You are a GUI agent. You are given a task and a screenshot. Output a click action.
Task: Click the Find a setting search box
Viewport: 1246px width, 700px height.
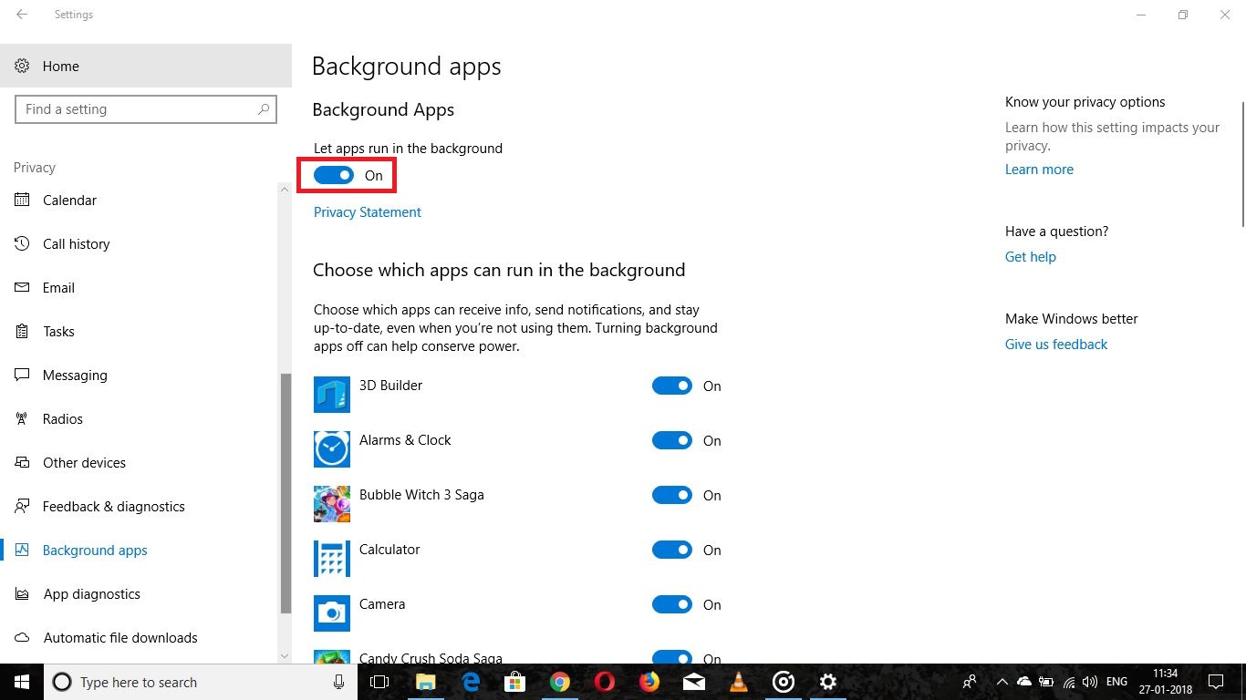pos(146,109)
